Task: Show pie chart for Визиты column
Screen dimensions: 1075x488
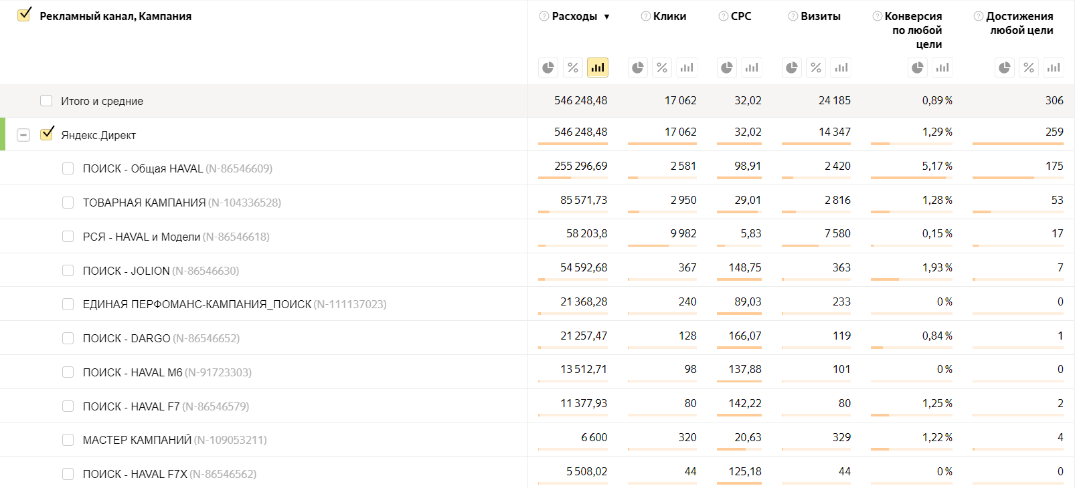Action: click(792, 68)
